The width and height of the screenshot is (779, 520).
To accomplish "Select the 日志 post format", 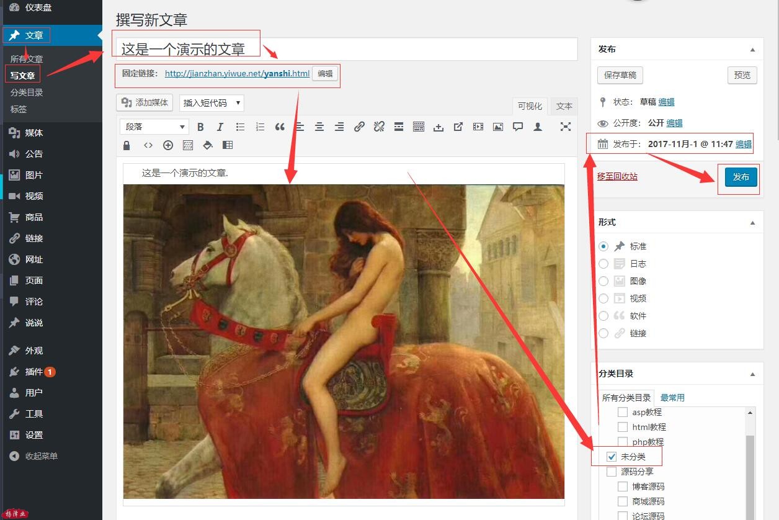I will coord(603,264).
